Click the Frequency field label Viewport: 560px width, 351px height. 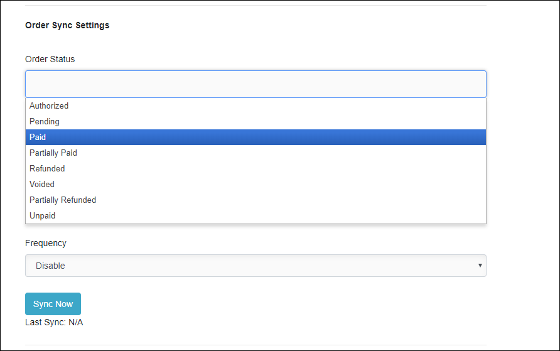click(x=46, y=243)
